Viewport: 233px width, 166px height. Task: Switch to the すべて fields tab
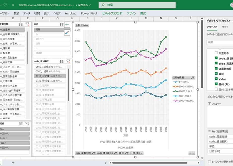coord(225,27)
